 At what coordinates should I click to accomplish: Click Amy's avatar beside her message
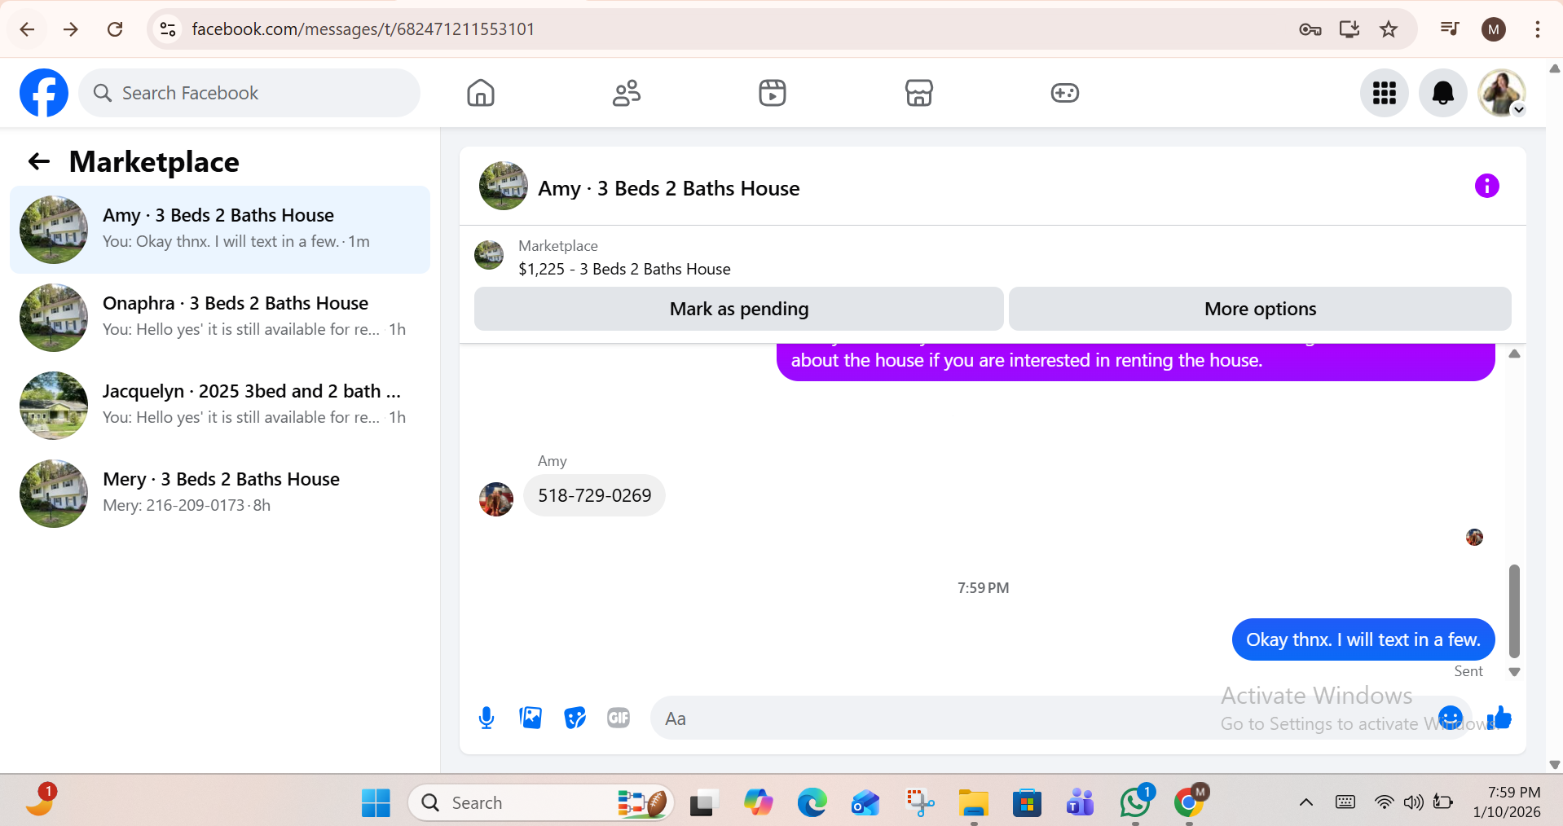point(496,499)
